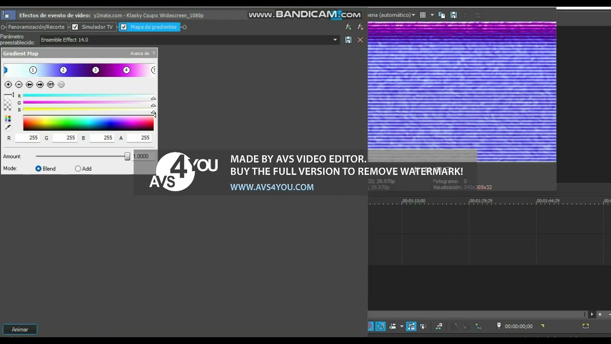This screenshot has width=611, height=344.
Task: Toggle ignore event grouping icon
Action: point(423,326)
